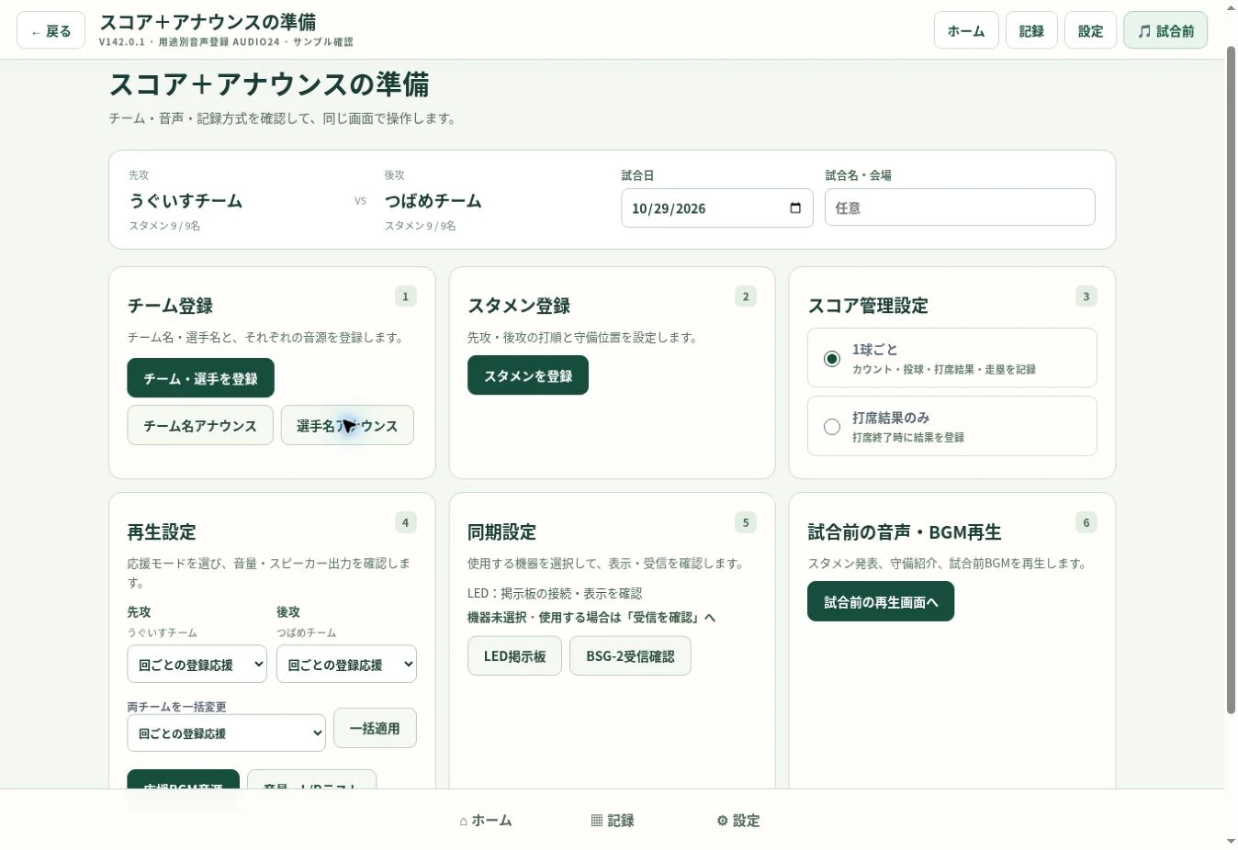Open ホーム in the top navigation bar
The width and height of the screenshot is (1238, 850).
[966, 31]
